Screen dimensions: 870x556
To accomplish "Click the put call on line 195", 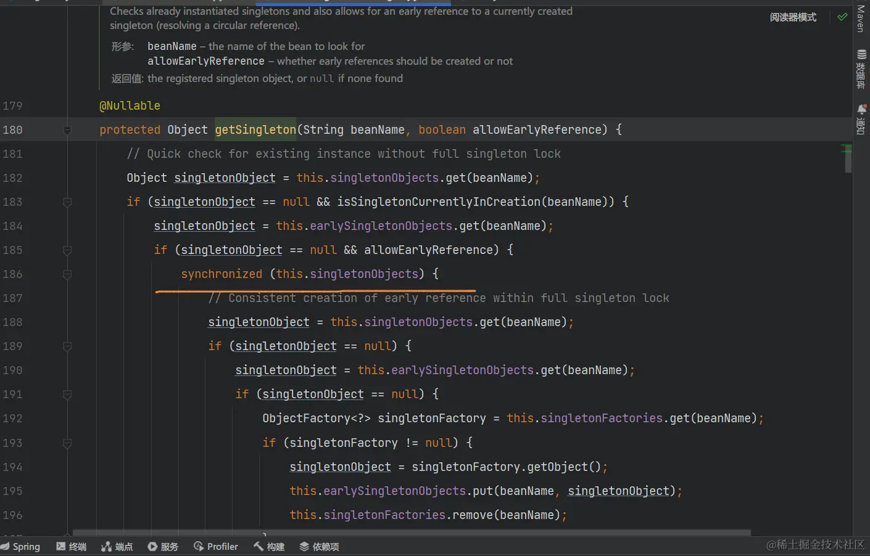I will coord(483,491).
